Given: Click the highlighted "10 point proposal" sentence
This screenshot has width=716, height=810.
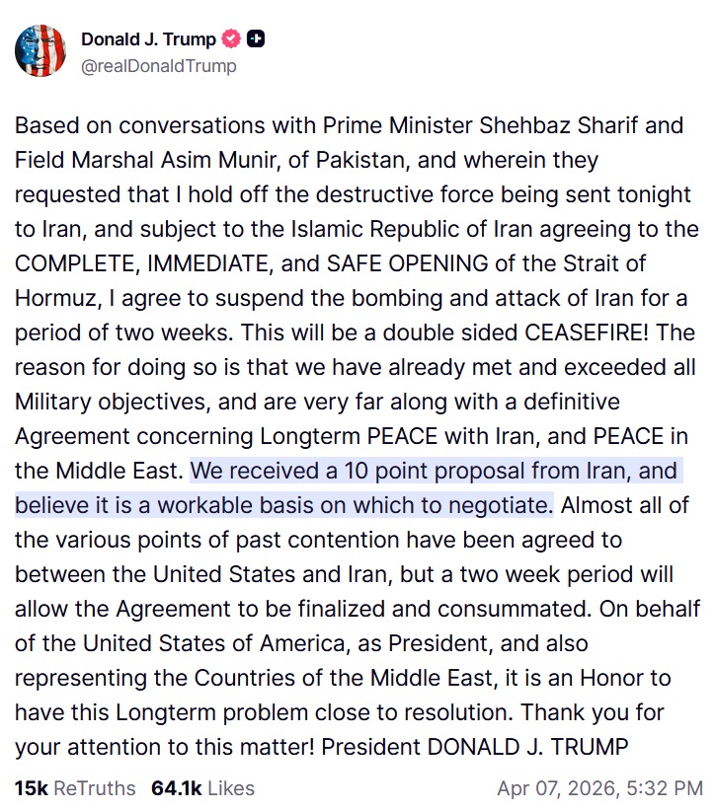Looking at the screenshot, I should tap(435, 473).
